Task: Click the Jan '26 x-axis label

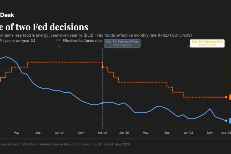Action: pos(189,133)
